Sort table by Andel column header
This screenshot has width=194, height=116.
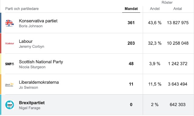point(155,9)
